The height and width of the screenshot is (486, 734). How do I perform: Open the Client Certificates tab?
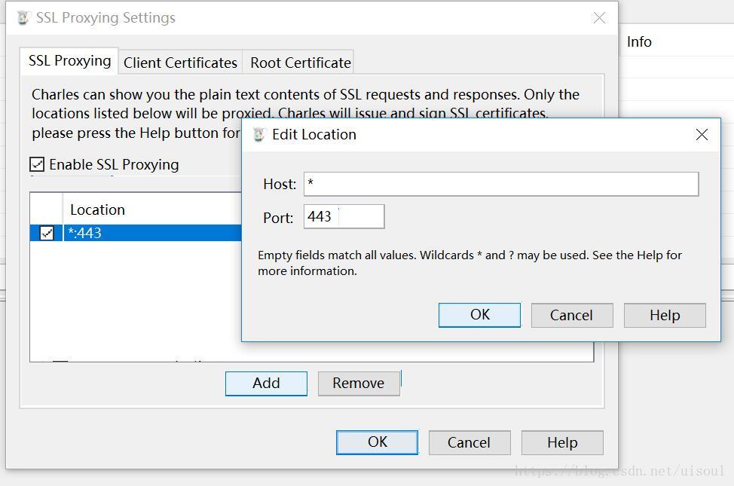[180, 63]
